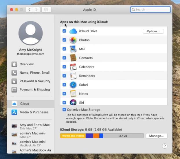
Task: Select Password & Security in sidebar
Action: point(35,81)
